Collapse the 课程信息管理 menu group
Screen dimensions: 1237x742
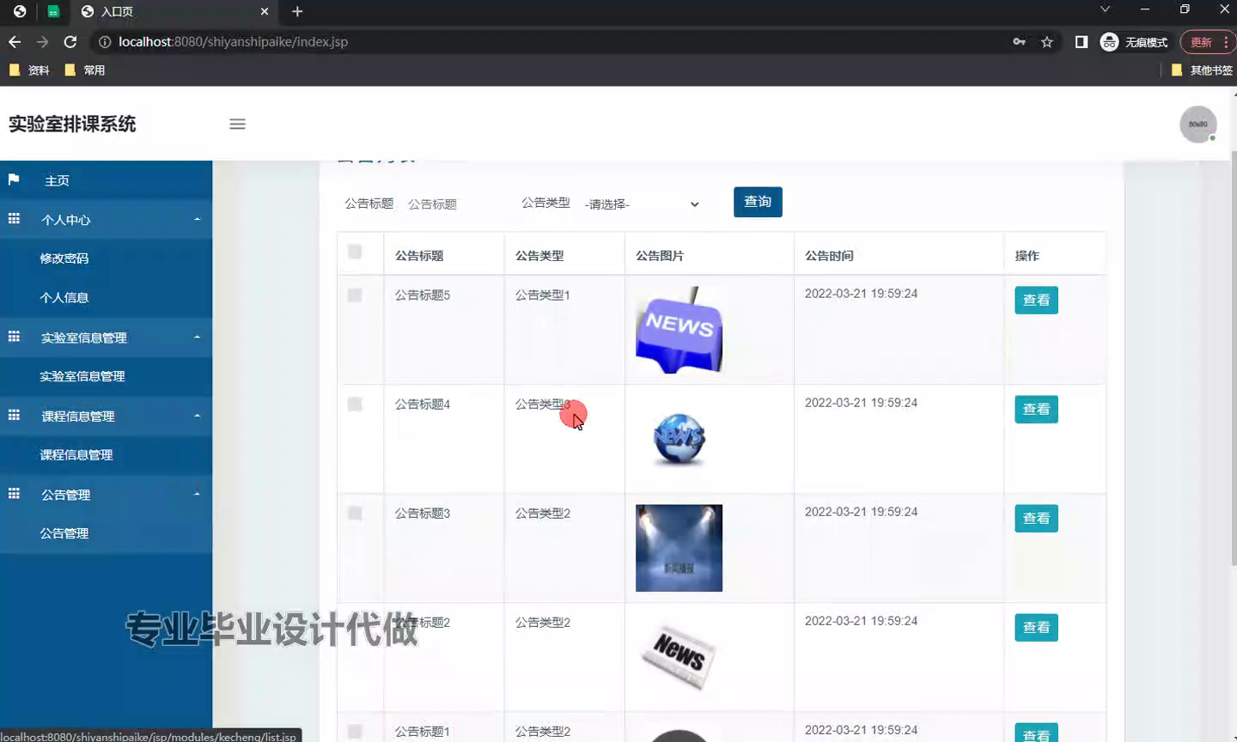click(197, 416)
